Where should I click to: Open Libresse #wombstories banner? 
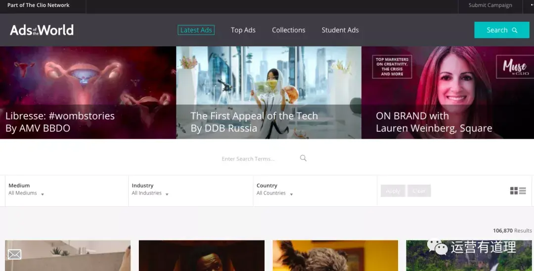tap(88, 92)
